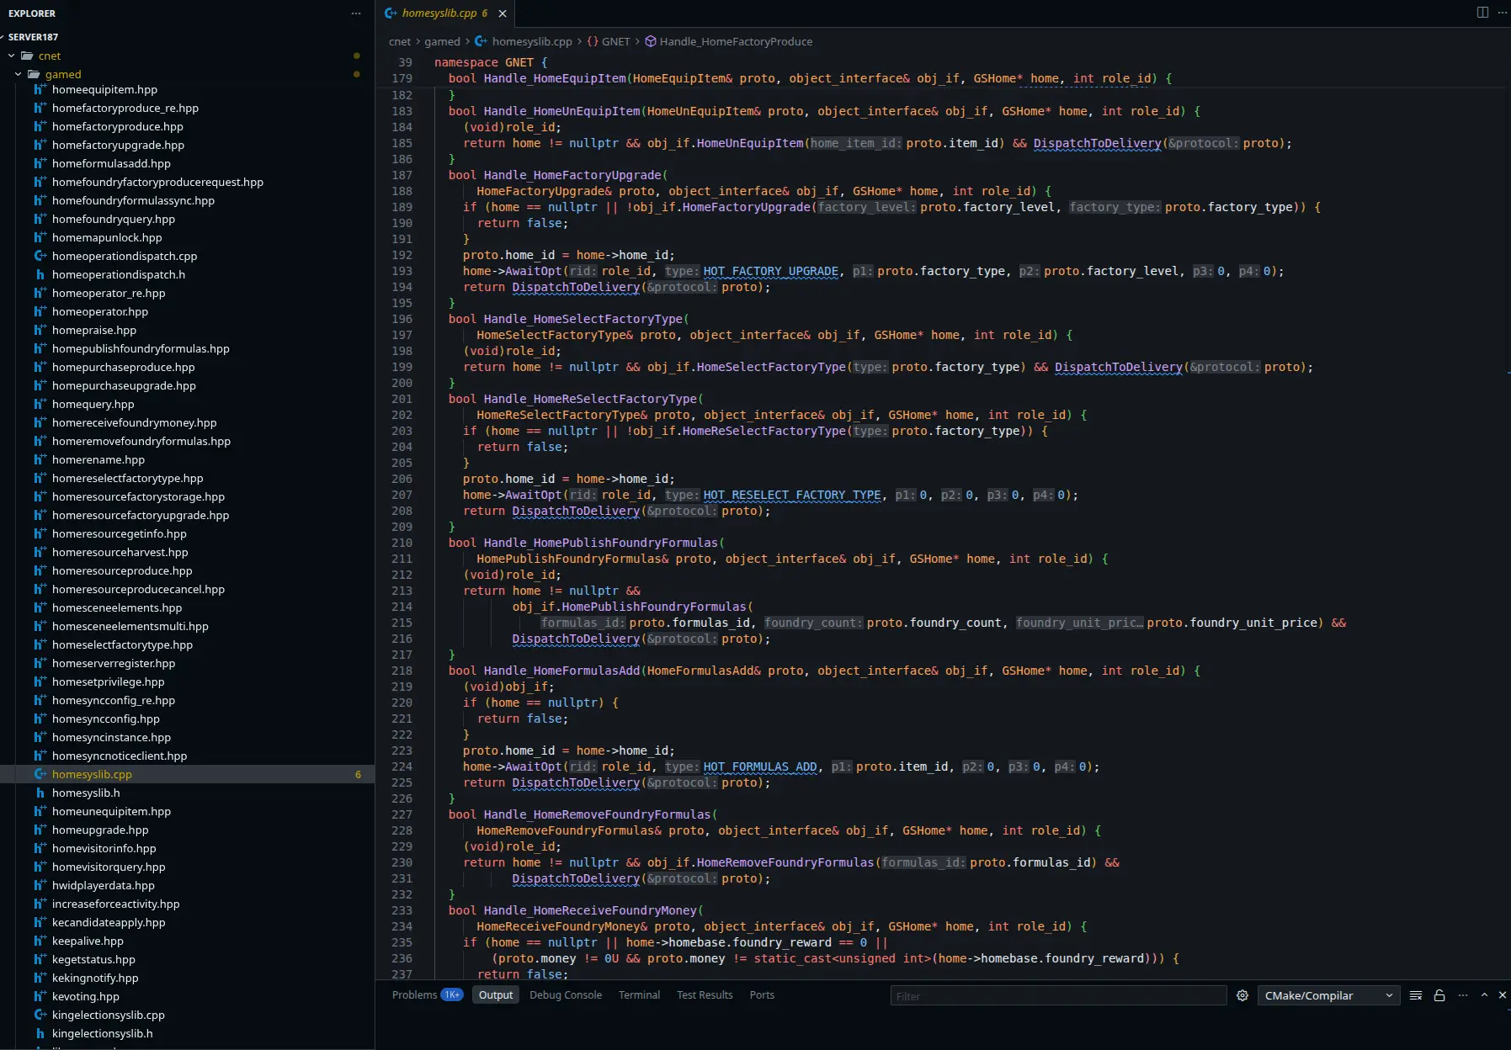Open kingelectionsyslib.cpp file
This screenshot has height=1050, width=1511.
[109, 1015]
